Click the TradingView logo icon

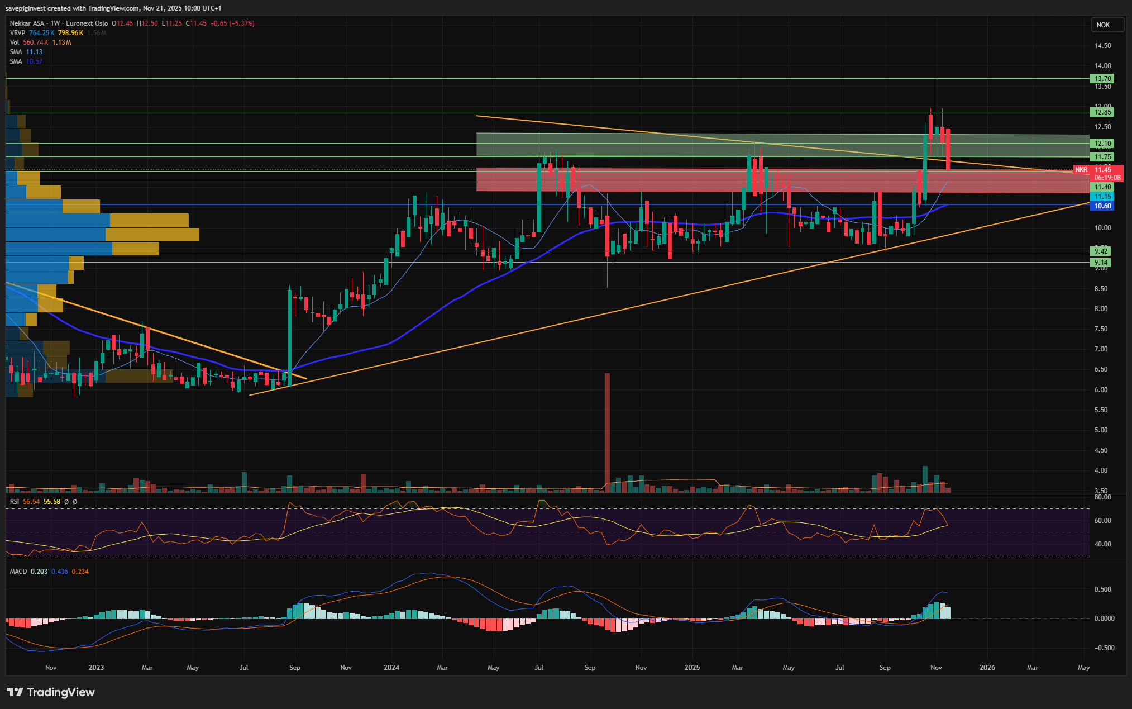coord(15,692)
